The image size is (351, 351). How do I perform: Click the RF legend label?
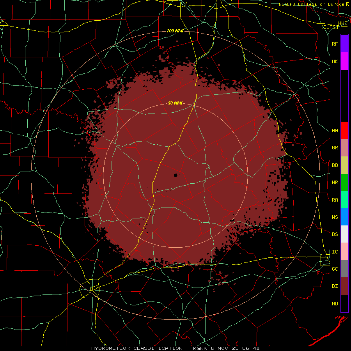click(x=335, y=44)
